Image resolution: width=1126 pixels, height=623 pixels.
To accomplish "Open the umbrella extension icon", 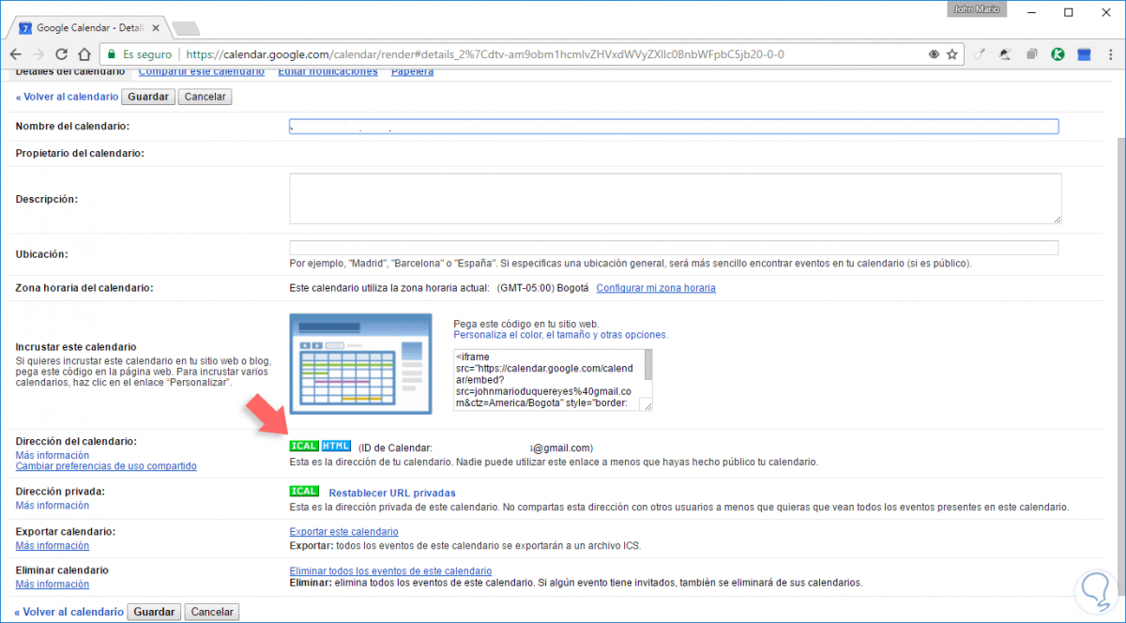I will 1006,54.
